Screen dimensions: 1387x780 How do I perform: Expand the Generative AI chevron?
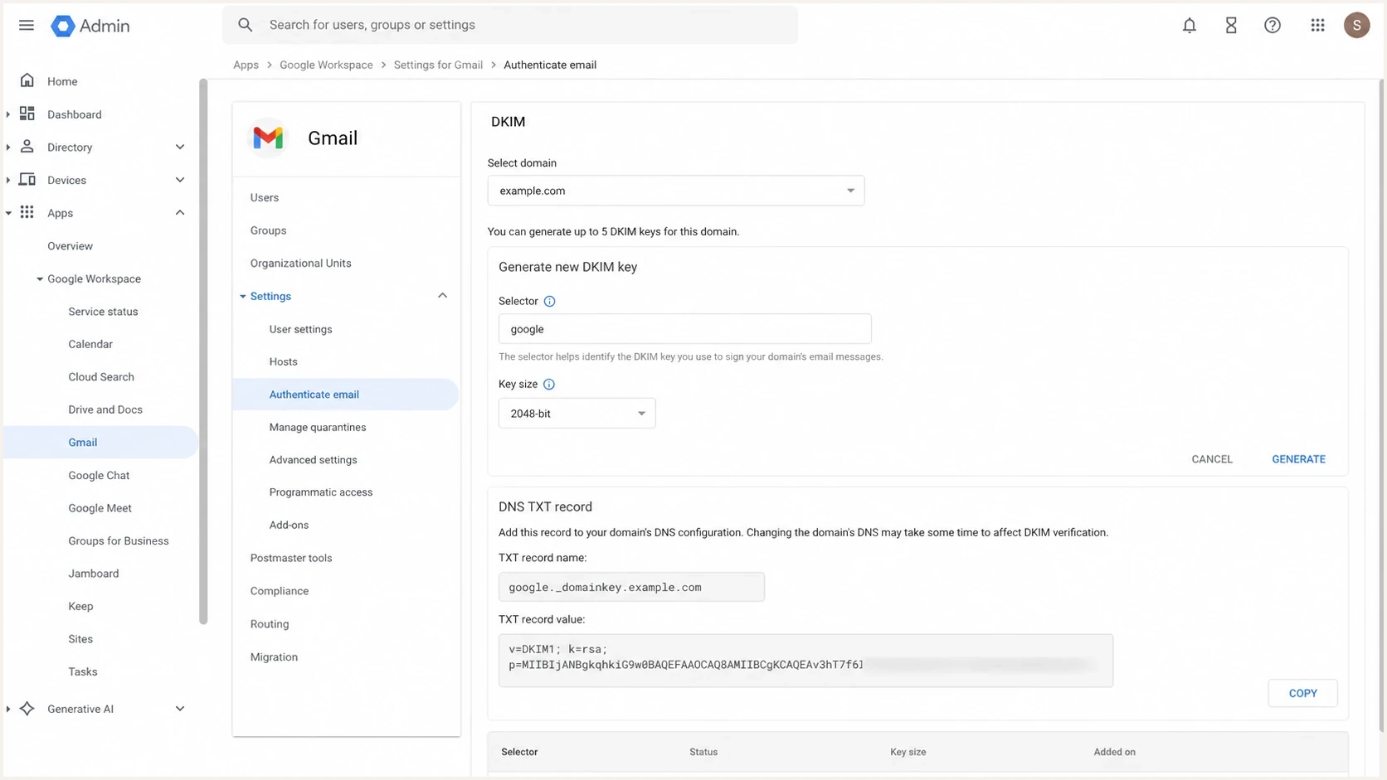coord(180,708)
